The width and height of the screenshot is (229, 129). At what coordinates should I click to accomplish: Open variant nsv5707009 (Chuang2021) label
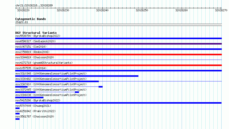(33, 106)
